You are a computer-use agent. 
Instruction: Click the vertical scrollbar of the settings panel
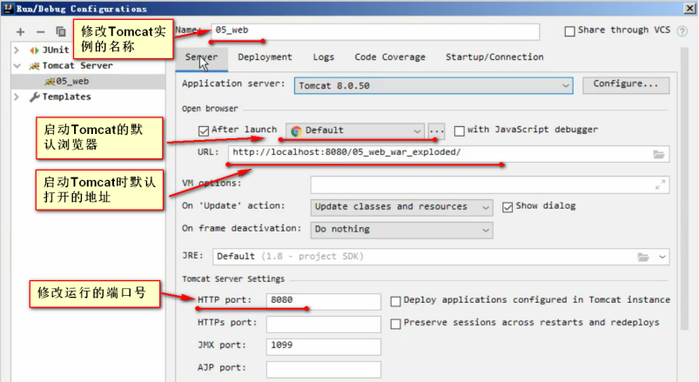coord(685,190)
